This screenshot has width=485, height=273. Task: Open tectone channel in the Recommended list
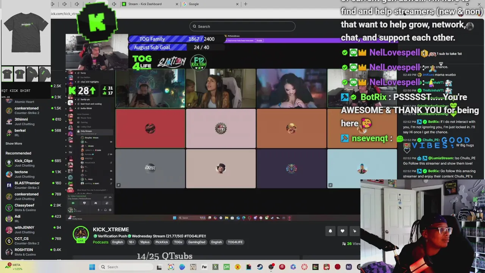(33, 174)
